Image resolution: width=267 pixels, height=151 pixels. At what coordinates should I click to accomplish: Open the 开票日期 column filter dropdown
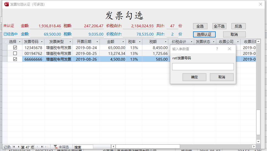click(x=97, y=42)
